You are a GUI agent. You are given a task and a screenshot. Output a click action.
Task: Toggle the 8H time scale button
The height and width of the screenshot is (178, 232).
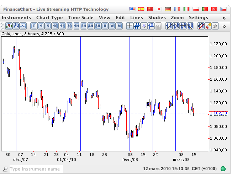97,26
